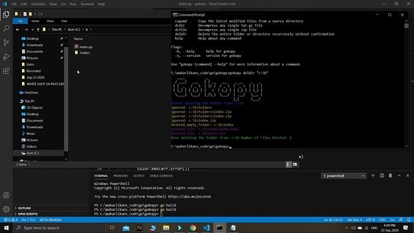The image size is (414, 233).
Task: Sort file list by Name column
Action: pos(78,39)
